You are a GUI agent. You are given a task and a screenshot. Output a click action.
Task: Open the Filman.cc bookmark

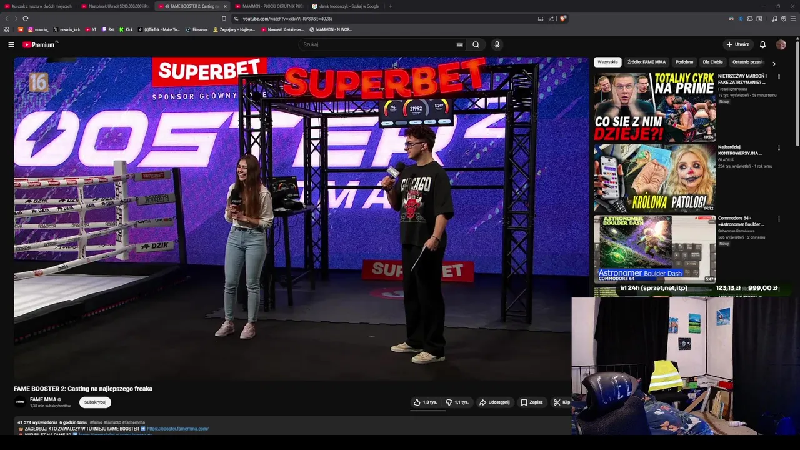pyautogui.click(x=197, y=29)
